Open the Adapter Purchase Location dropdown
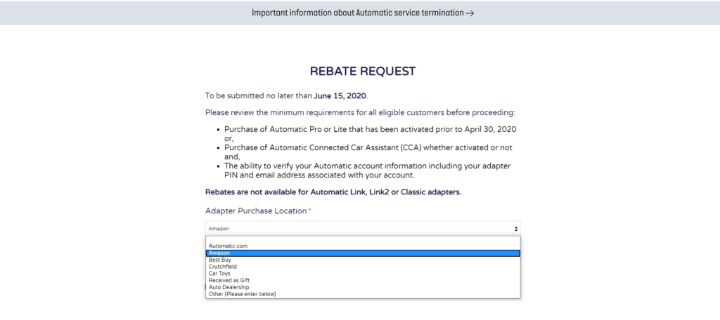The width and height of the screenshot is (720, 320). [363, 228]
